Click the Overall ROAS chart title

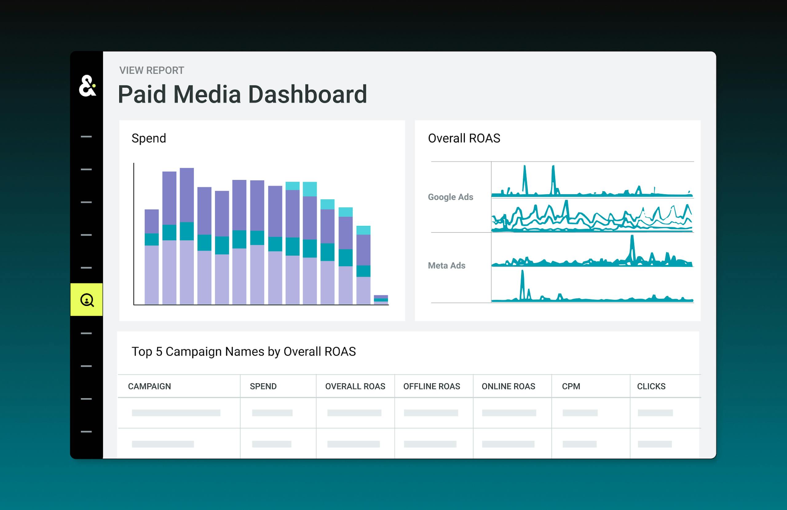(464, 138)
